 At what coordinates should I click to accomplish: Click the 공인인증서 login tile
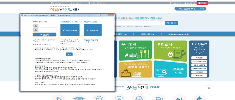(x=70, y=30)
